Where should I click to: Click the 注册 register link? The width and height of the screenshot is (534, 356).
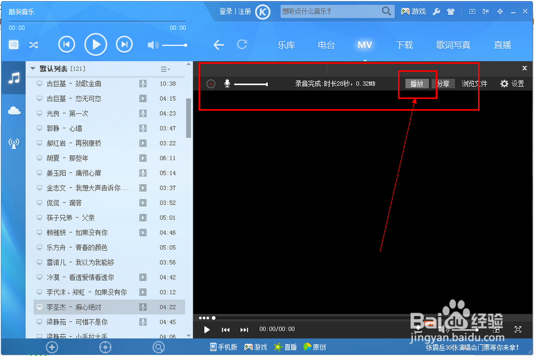tap(244, 12)
